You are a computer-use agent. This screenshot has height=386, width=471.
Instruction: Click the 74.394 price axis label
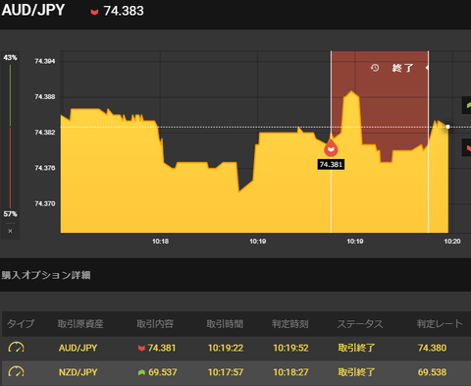click(x=45, y=61)
